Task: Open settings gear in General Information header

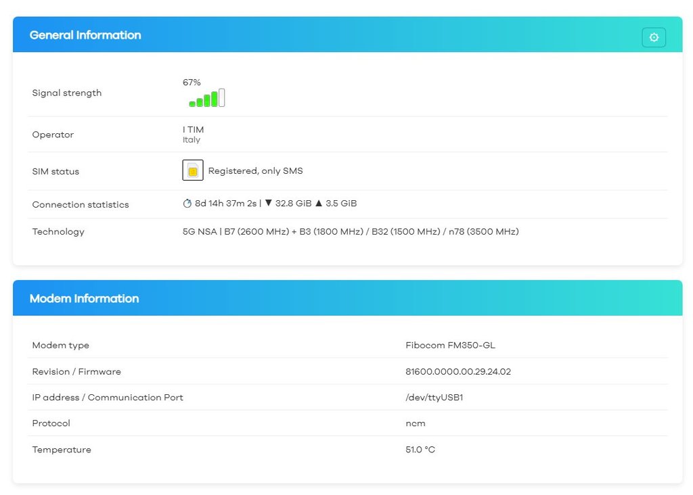Action: coord(653,38)
